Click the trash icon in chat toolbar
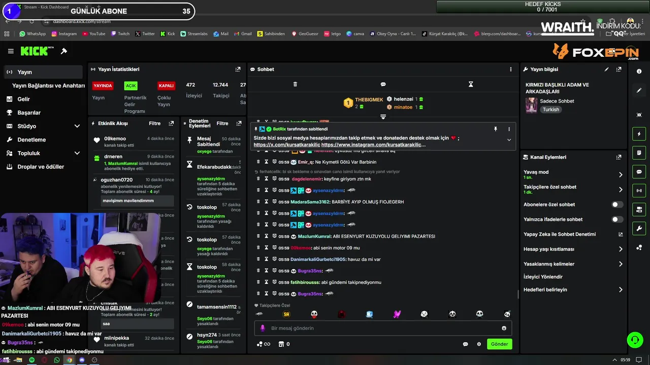The image size is (650, 365). [x=295, y=84]
